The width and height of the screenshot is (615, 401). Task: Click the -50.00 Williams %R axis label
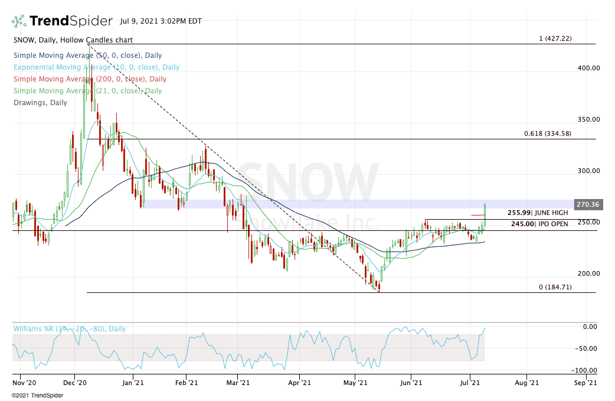click(x=586, y=348)
